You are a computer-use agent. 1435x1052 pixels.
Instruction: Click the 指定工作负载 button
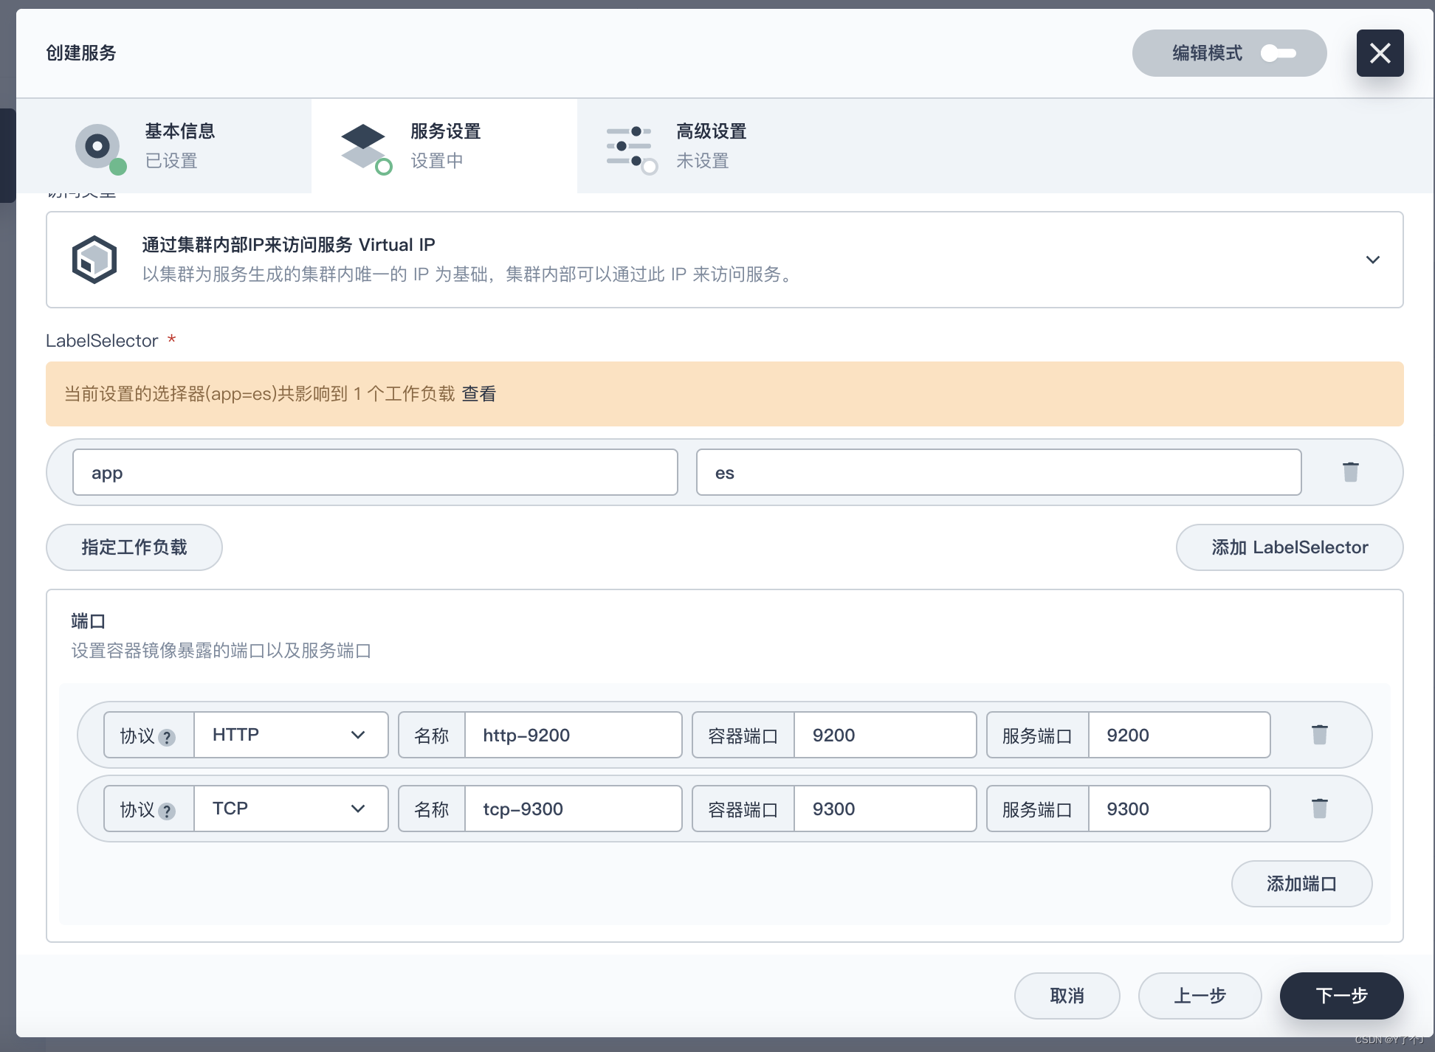[134, 547]
